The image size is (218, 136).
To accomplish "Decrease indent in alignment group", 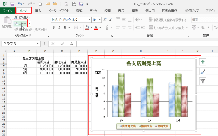I will click(x=137, y=28).
